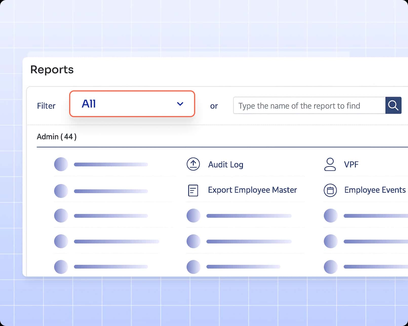Open the Employee Events calendar icon
The width and height of the screenshot is (408, 326).
pos(330,190)
